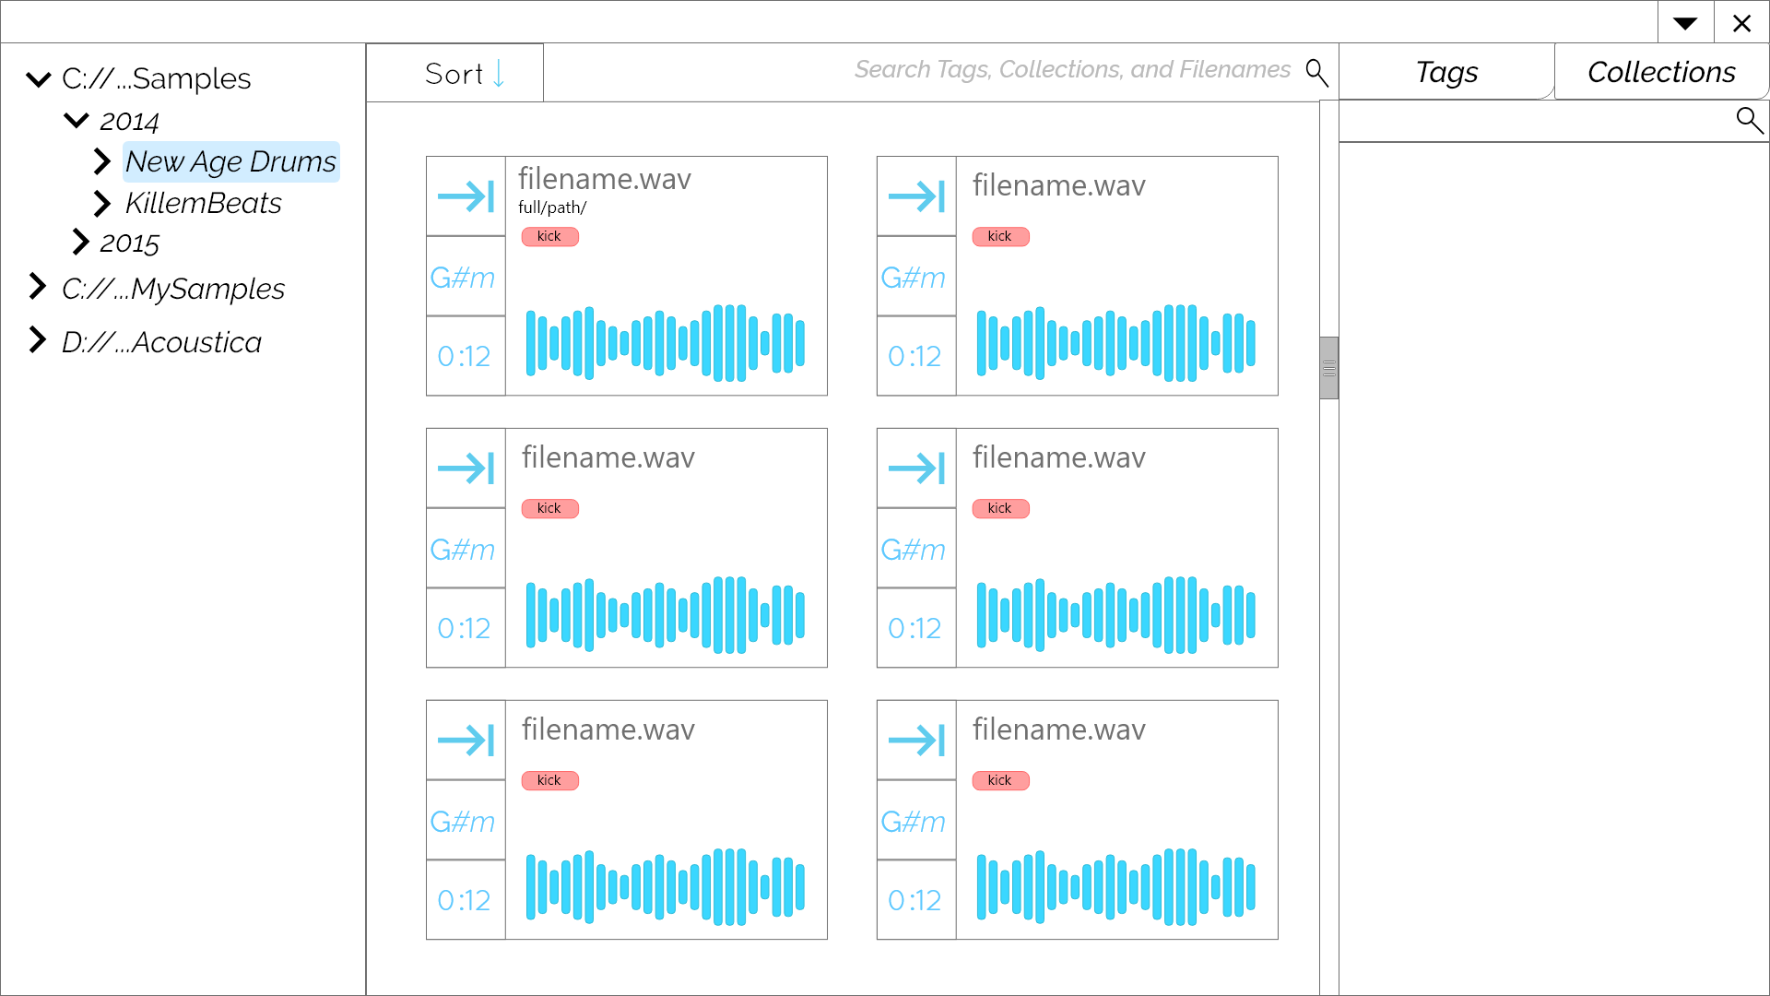Click G#m key label on top-left sample
This screenshot has width=1770, height=996.
pyautogui.click(x=463, y=277)
